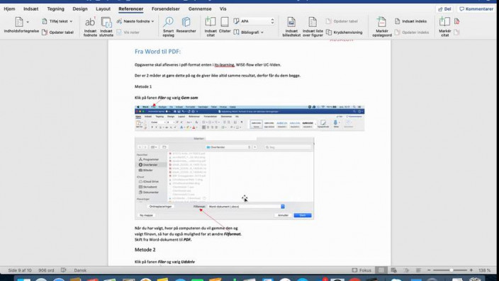Switch to the Layout ribbon tab
Screen dimensions: 499x281
[x=103, y=9]
